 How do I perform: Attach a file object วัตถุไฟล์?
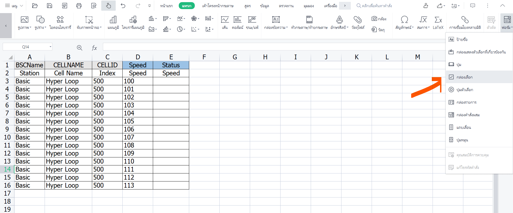click(x=358, y=23)
